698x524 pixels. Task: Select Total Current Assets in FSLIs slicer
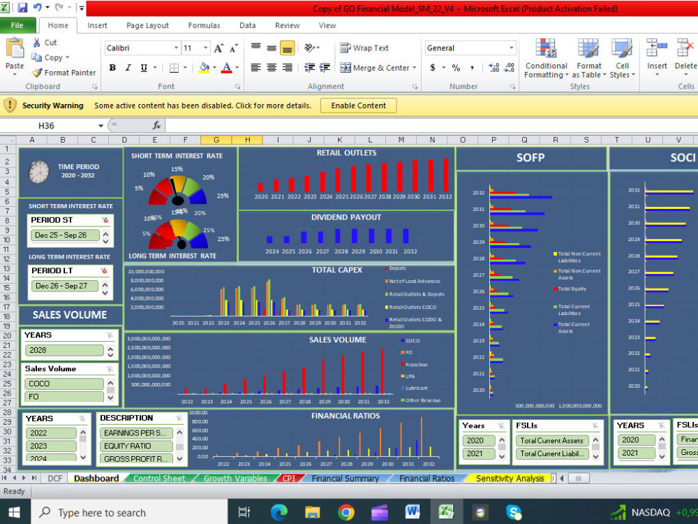[552, 441]
